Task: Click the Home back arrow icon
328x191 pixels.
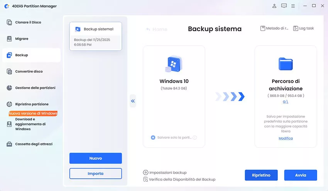Action: coord(148,29)
